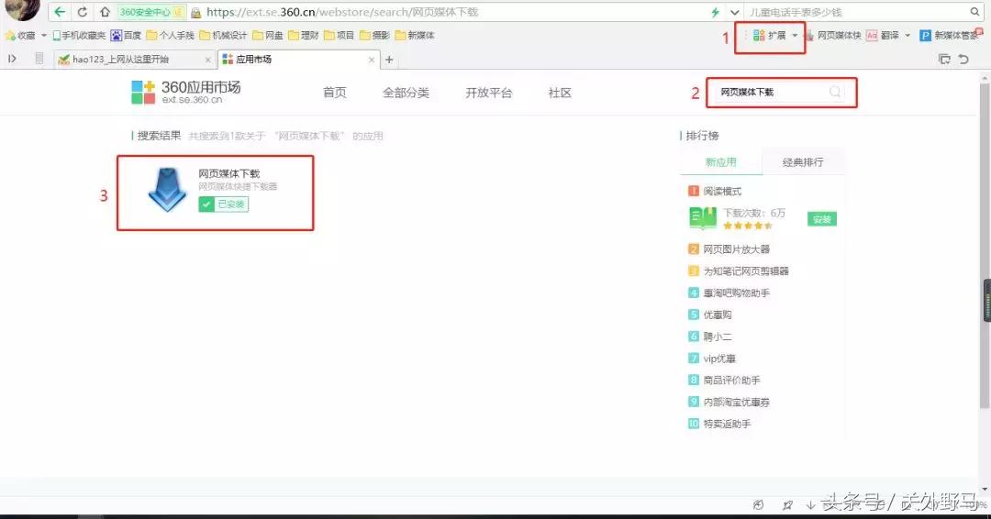Install 阅读模式 with the 安装 button
This screenshot has width=991, height=519.
(821, 219)
